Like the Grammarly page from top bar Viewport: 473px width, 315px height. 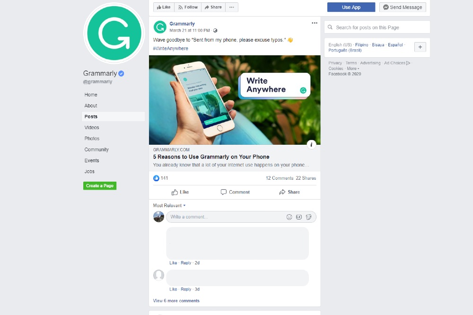point(164,7)
